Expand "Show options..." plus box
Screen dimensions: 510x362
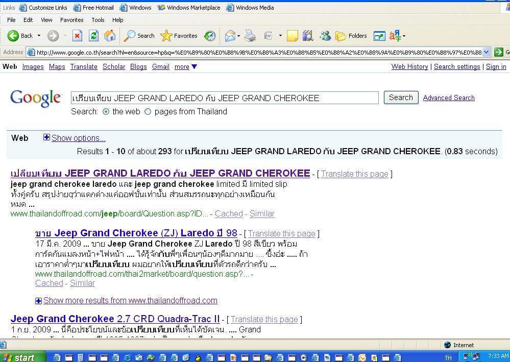click(46, 137)
